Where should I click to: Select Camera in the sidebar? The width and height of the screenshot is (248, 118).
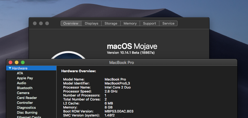coord(23,93)
